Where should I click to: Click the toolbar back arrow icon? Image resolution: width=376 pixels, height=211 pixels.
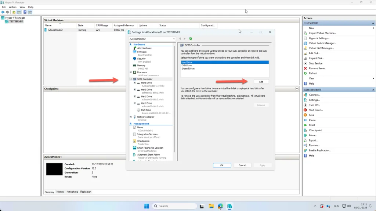click(3, 12)
